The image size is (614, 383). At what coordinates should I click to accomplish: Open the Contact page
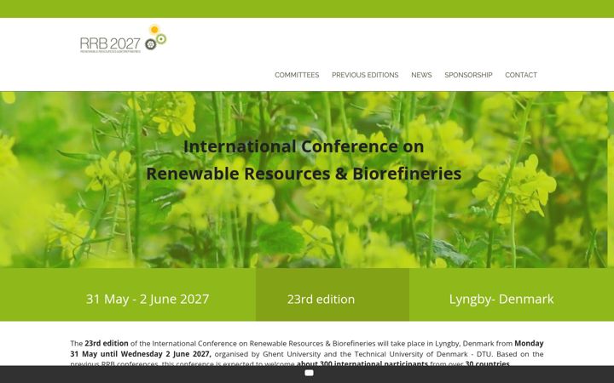521,75
